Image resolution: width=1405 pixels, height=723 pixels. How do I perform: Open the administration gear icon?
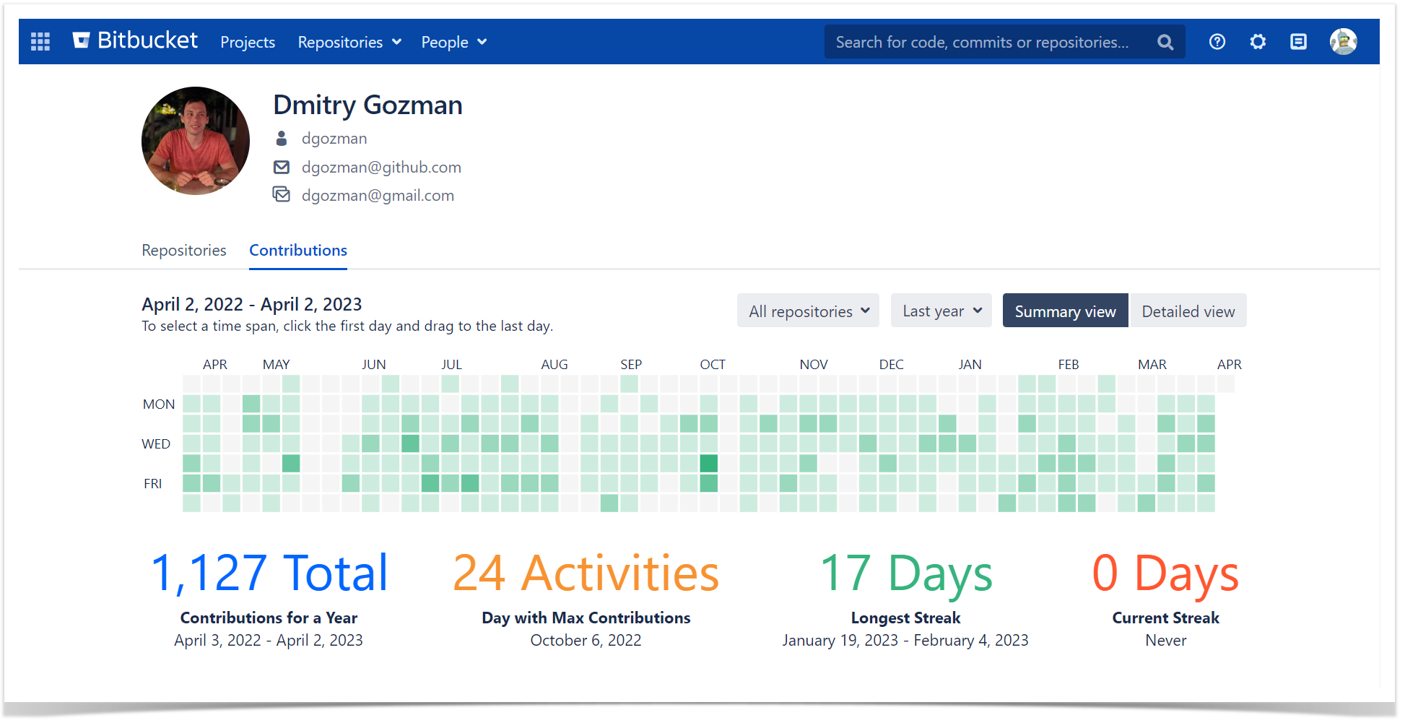point(1258,42)
